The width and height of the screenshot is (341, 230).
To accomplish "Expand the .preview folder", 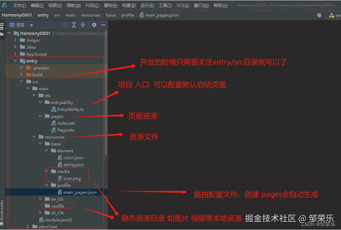I will (21, 68).
